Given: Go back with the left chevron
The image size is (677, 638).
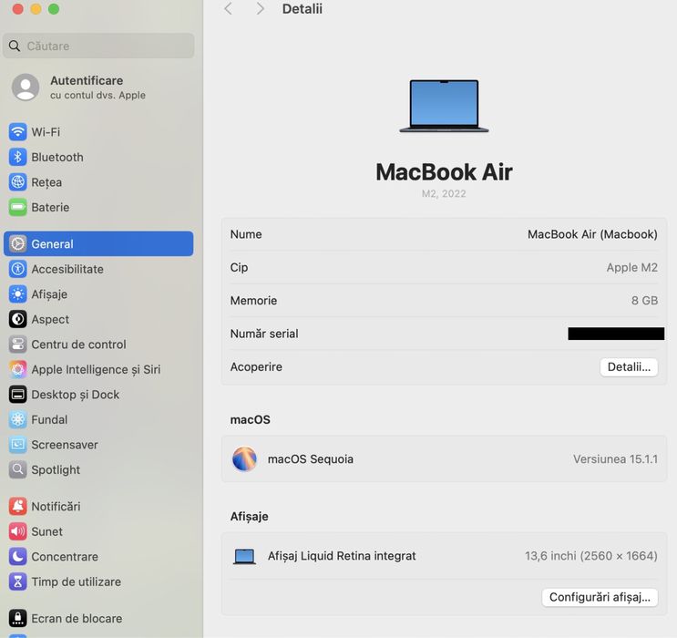Looking at the screenshot, I should coord(229,8).
